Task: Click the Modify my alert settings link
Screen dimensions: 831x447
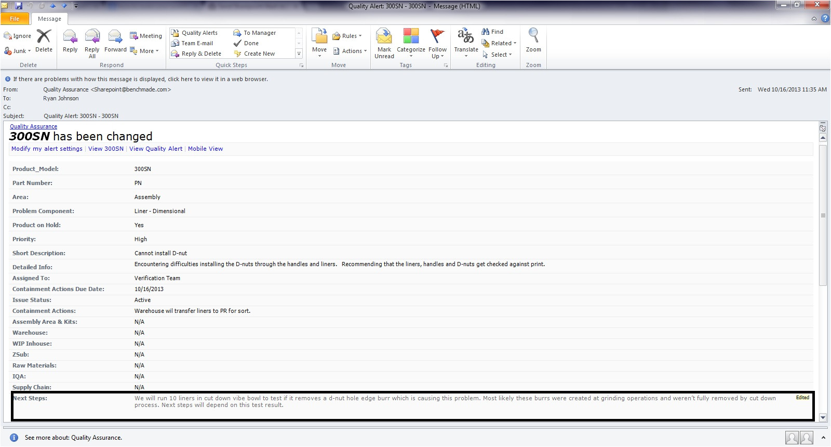Action: click(x=47, y=149)
